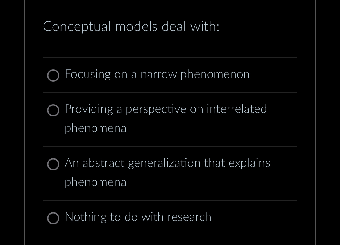
Task: Click the divider above 'Nothing to do with research'
Action: (x=170, y=200)
